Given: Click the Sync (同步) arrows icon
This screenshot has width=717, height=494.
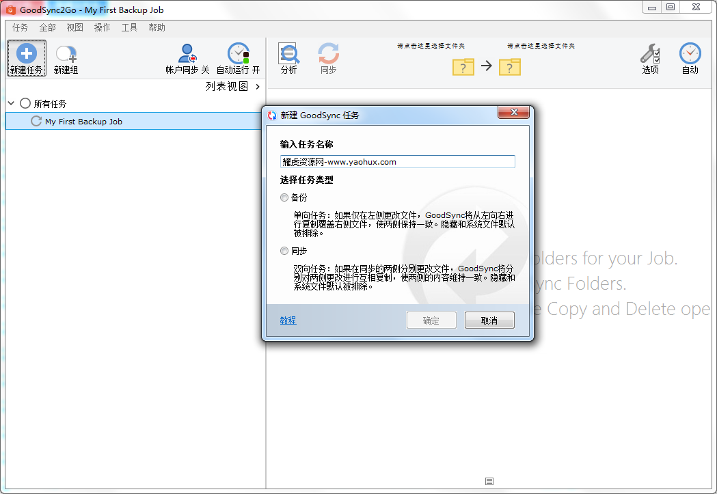Looking at the screenshot, I should pyautogui.click(x=328, y=54).
